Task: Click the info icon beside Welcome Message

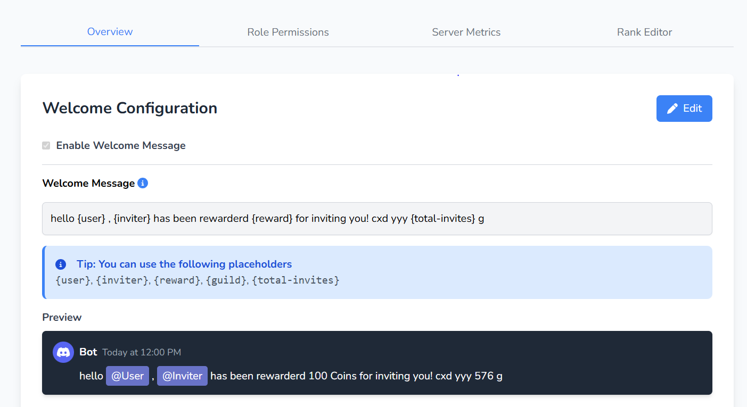Action: tap(143, 183)
